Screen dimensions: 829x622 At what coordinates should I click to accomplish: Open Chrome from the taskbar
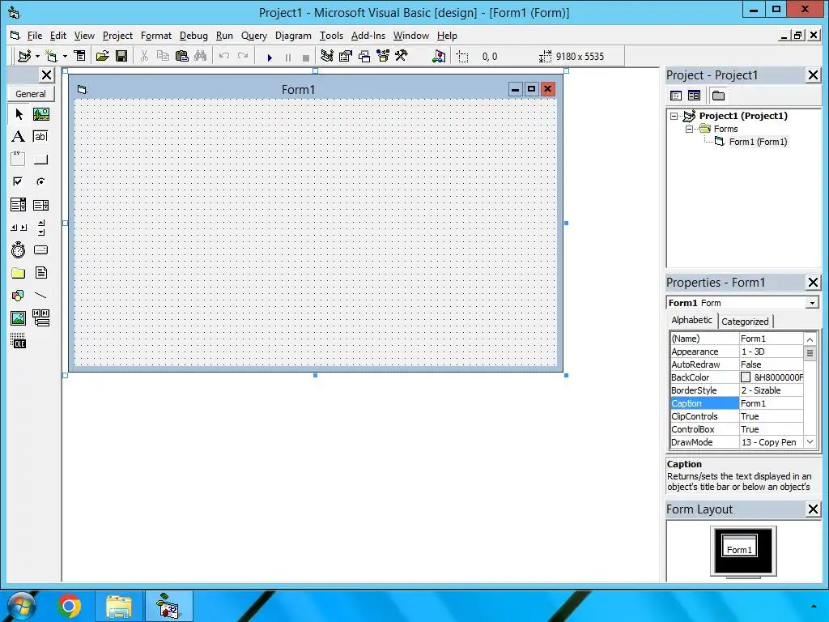(69, 606)
